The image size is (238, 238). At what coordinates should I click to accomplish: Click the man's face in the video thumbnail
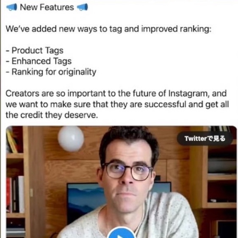(x=127, y=170)
